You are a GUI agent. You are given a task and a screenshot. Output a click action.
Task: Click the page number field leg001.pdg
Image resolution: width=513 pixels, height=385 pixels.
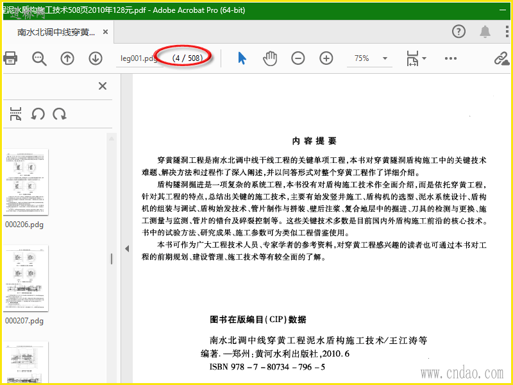[139, 58]
